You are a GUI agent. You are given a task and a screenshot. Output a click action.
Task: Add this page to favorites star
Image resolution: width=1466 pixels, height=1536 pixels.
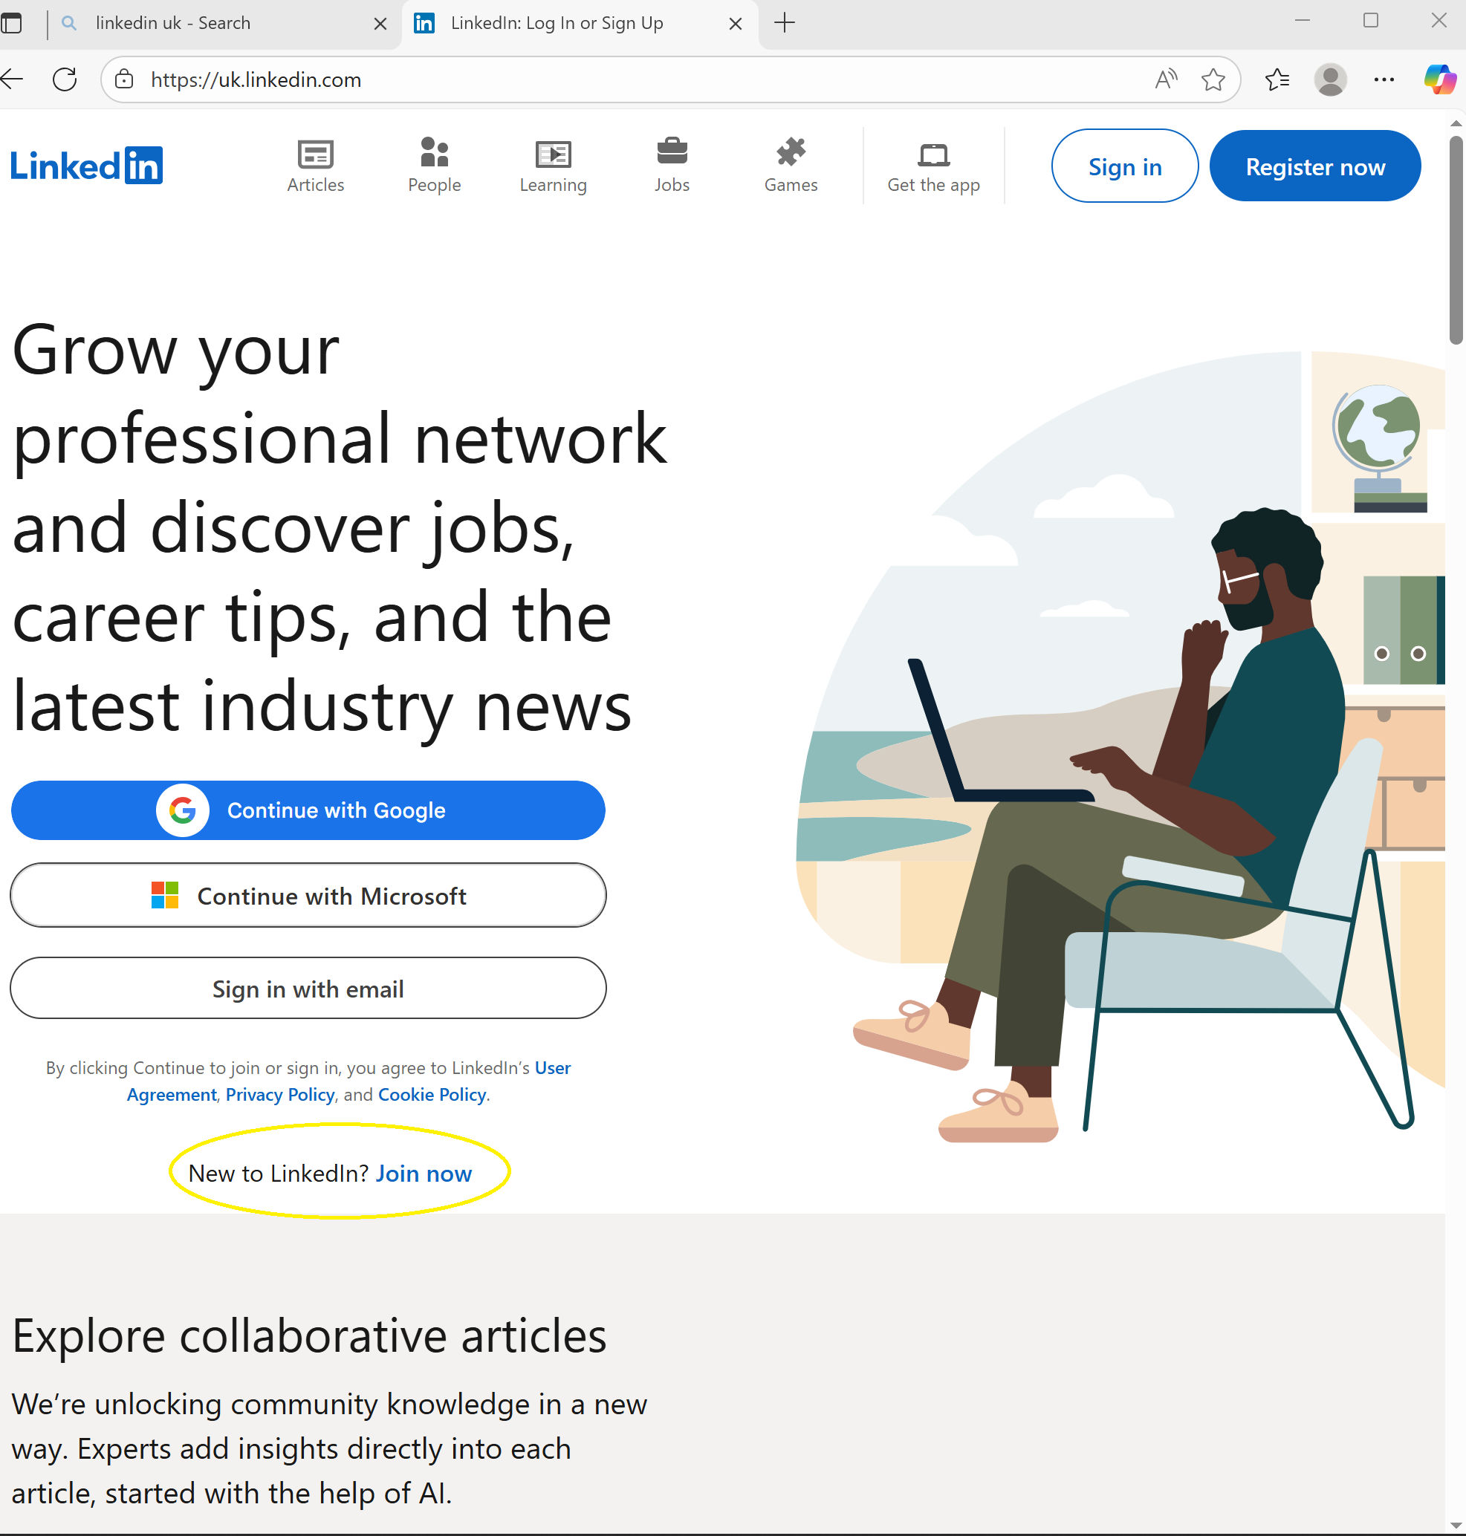1213,79
